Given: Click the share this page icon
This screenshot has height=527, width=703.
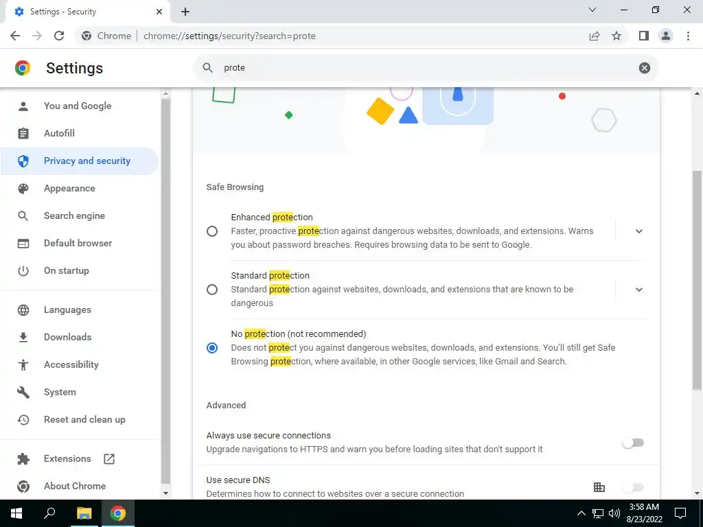Looking at the screenshot, I should pos(595,36).
